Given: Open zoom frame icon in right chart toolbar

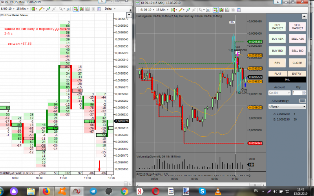Looking at the screenshot, I should coord(208,10).
